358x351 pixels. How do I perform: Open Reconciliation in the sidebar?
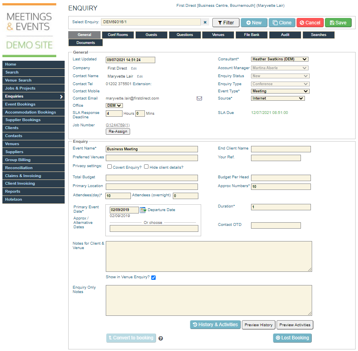(34, 168)
